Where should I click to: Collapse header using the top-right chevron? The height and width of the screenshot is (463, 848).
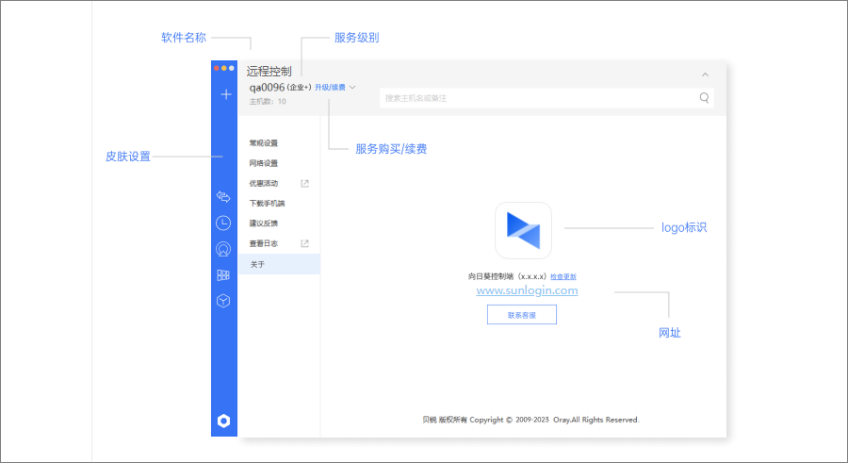(705, 74)
